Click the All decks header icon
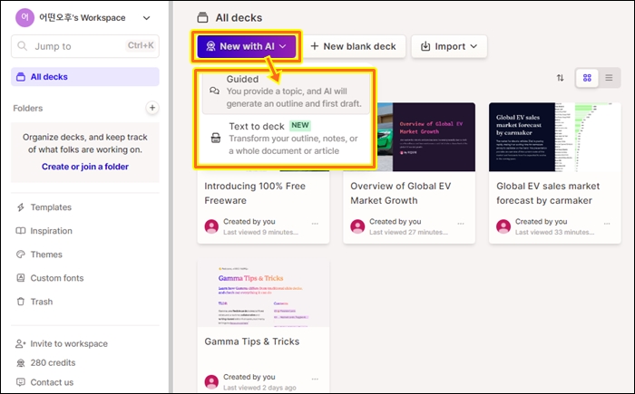Viewport: 635px width, 394px height. [202, 17]
